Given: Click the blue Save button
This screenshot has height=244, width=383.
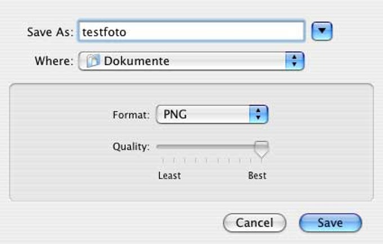Looking at the screenshot, I should pos(330,223).
